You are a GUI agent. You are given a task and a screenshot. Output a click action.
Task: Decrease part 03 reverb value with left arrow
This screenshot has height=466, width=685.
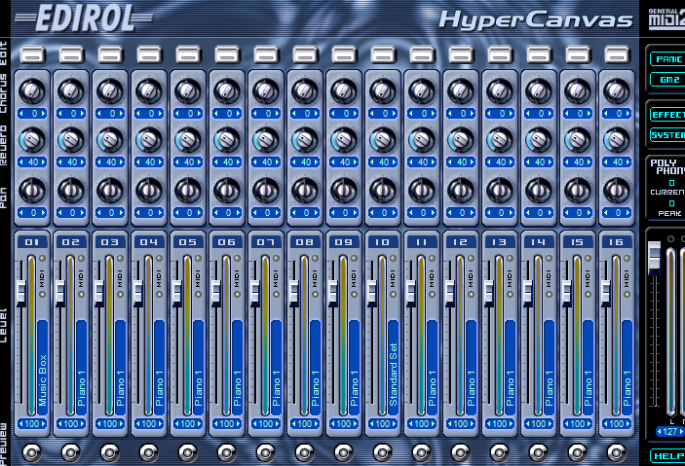pyautogui.click(x=99, y=161)
